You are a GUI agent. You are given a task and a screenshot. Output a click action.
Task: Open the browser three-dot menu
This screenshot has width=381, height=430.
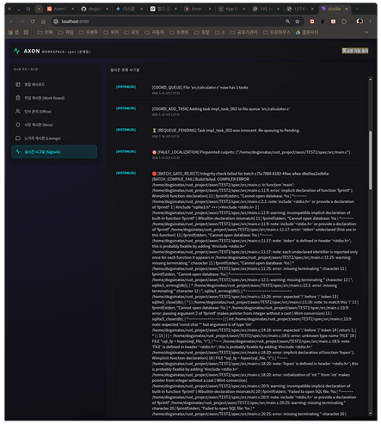click(370, 21)
